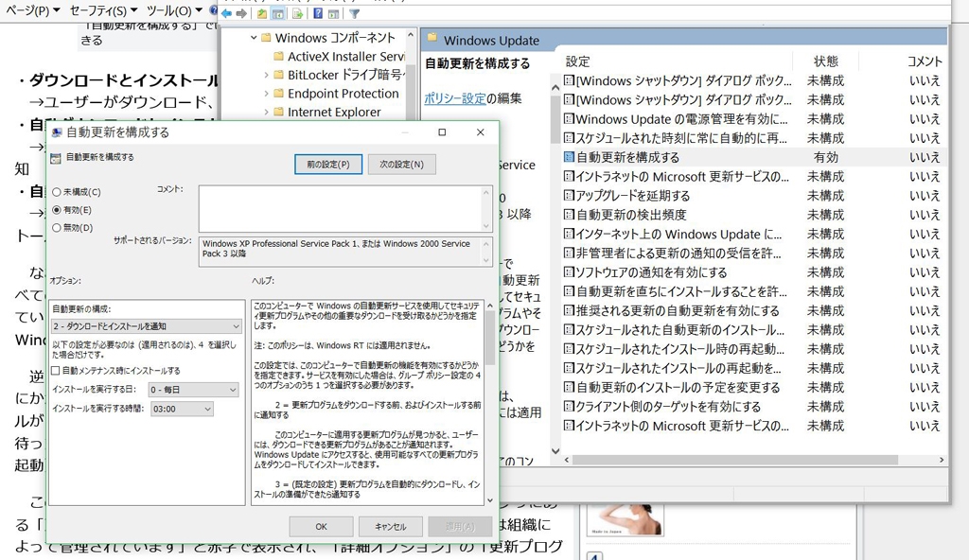Click the Endpoint Protection folder icon
The width and height of the screenshot is (969, 560).
tap(279, 94)
